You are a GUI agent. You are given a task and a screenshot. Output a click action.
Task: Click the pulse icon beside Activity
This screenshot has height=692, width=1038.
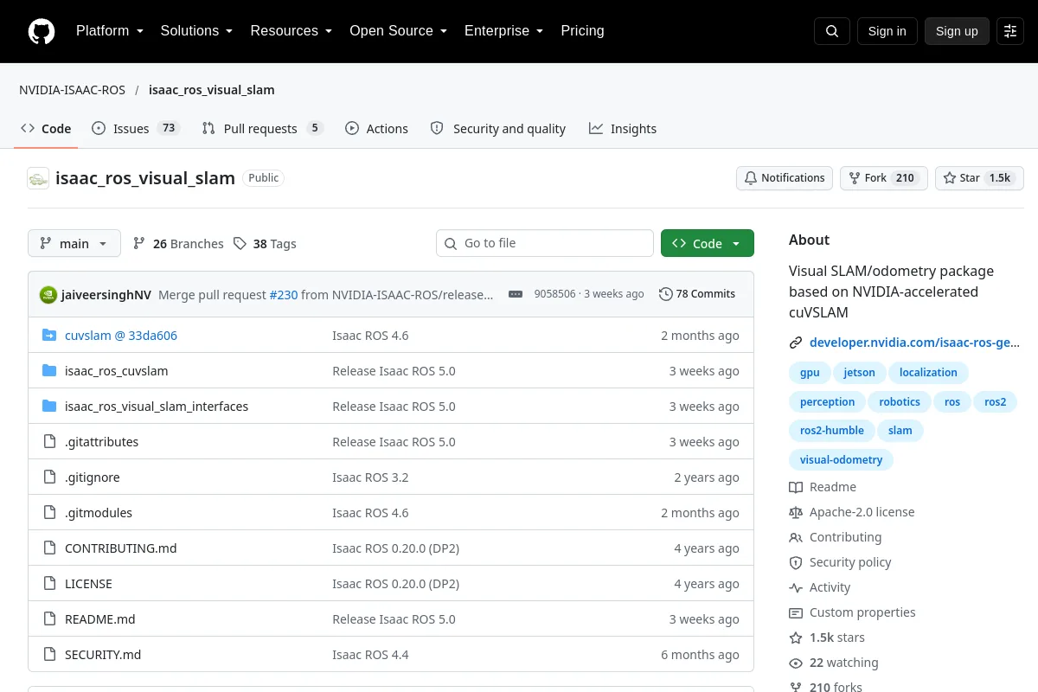click(796, 587)
